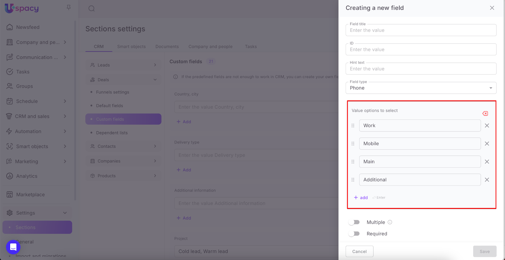
Task: Enable the Multiple toggle
Action: tap(354, 222)
